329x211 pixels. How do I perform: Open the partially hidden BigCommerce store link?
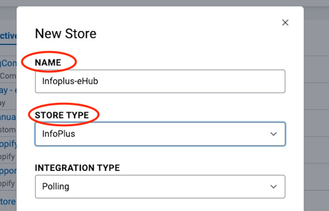tap(8, 63)
